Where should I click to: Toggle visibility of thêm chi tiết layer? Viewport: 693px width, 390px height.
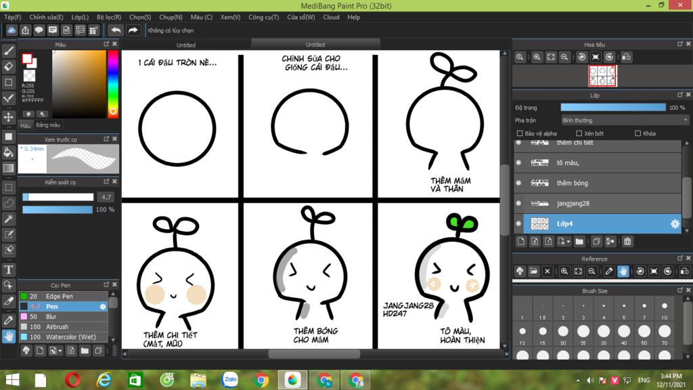click(x=519, y=143)
